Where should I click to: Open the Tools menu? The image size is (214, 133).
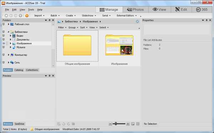(31, 10)
